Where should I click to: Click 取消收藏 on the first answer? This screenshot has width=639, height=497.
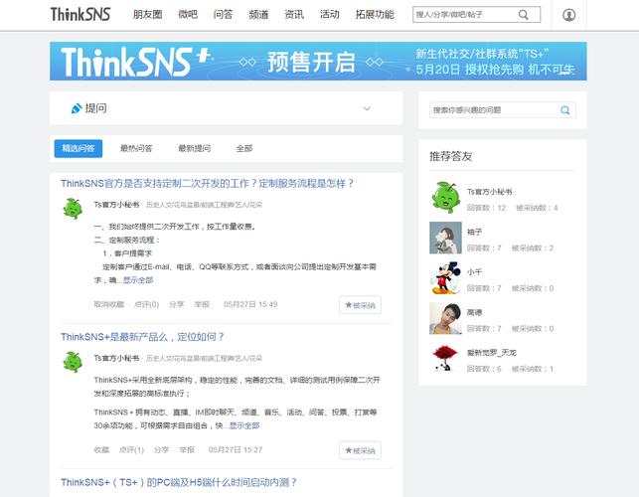[108, 304]
